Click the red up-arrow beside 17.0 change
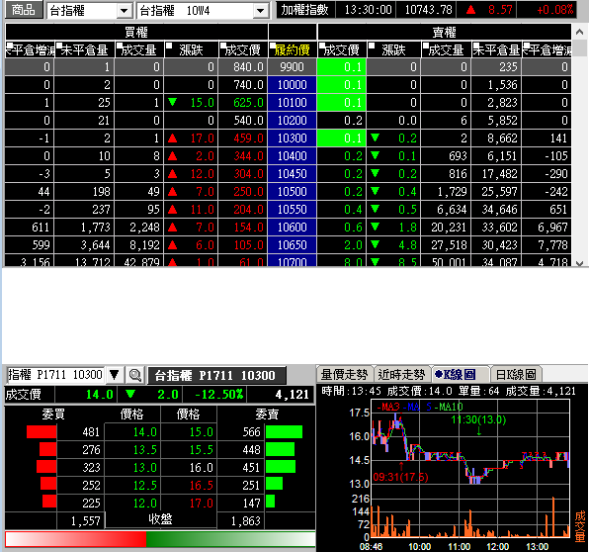This screenshot has height=552, width=589. click(172, 138)
